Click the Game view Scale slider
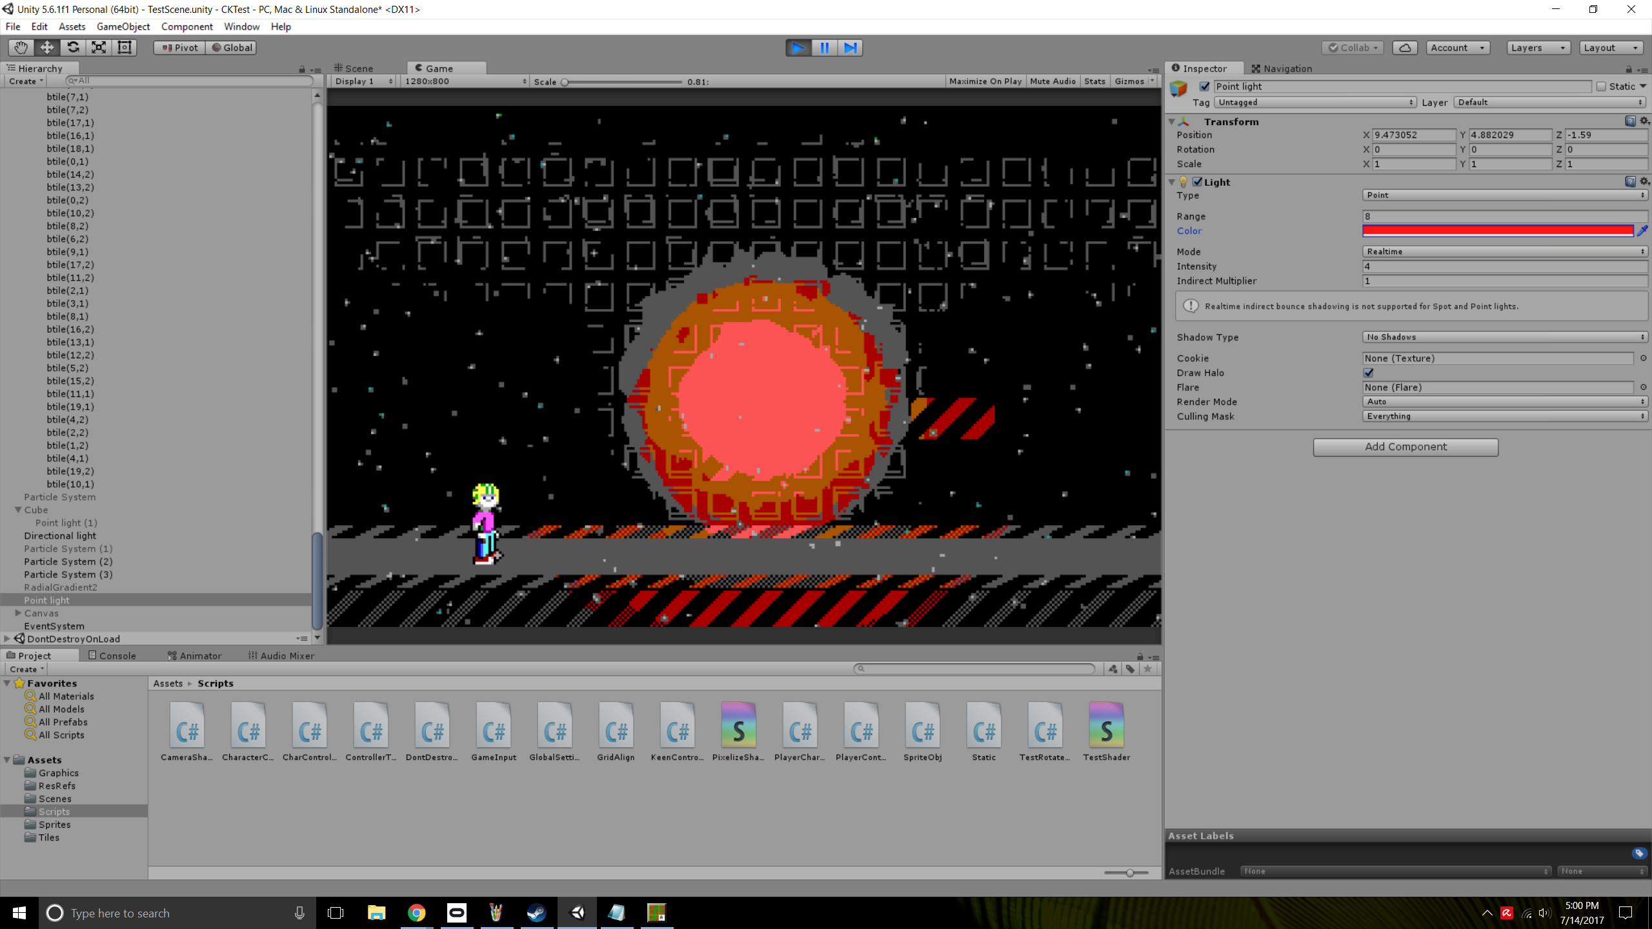Screen dimensions: 1652x929 point(623,82)
